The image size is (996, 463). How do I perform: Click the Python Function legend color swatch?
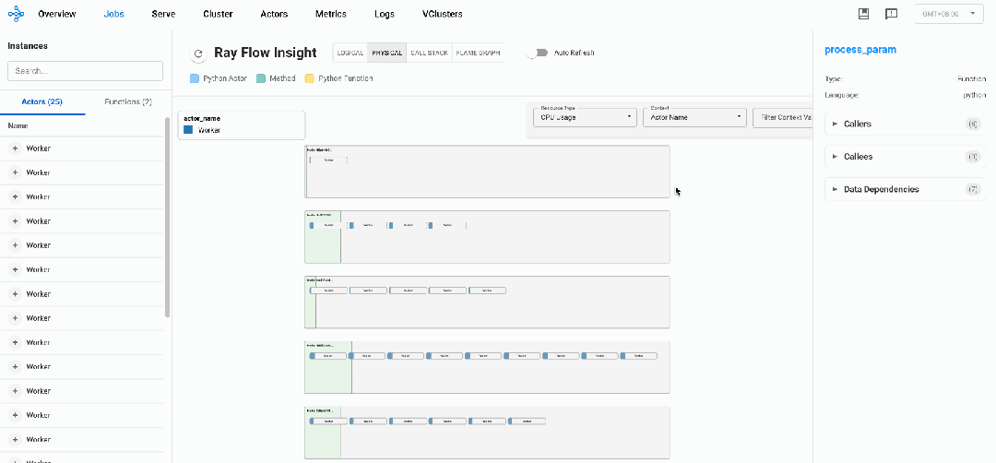click(x=309, y=78)
